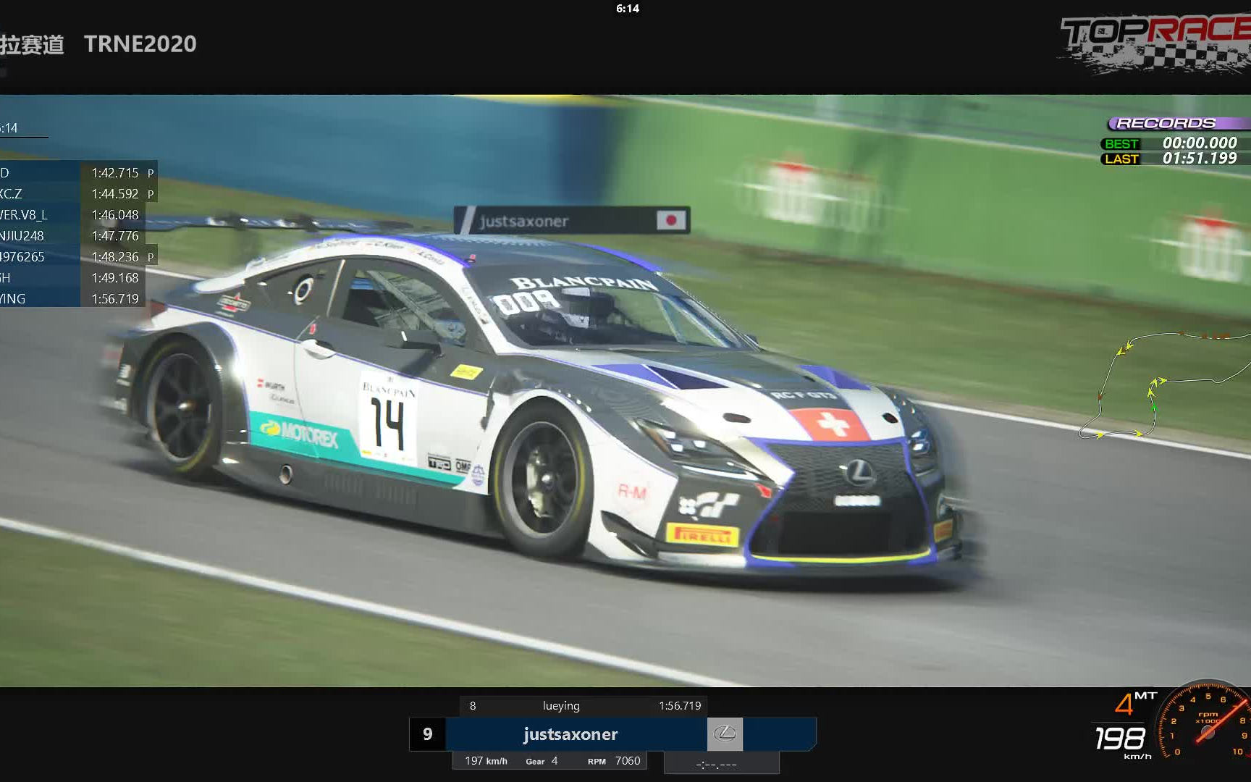Select the VER.V8_L row with 1:46.048
Viewport: 1251px width, 782px height.
(x=72, y=215)
